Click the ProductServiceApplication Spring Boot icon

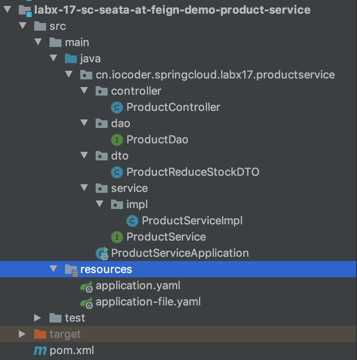tap(102, 253)
